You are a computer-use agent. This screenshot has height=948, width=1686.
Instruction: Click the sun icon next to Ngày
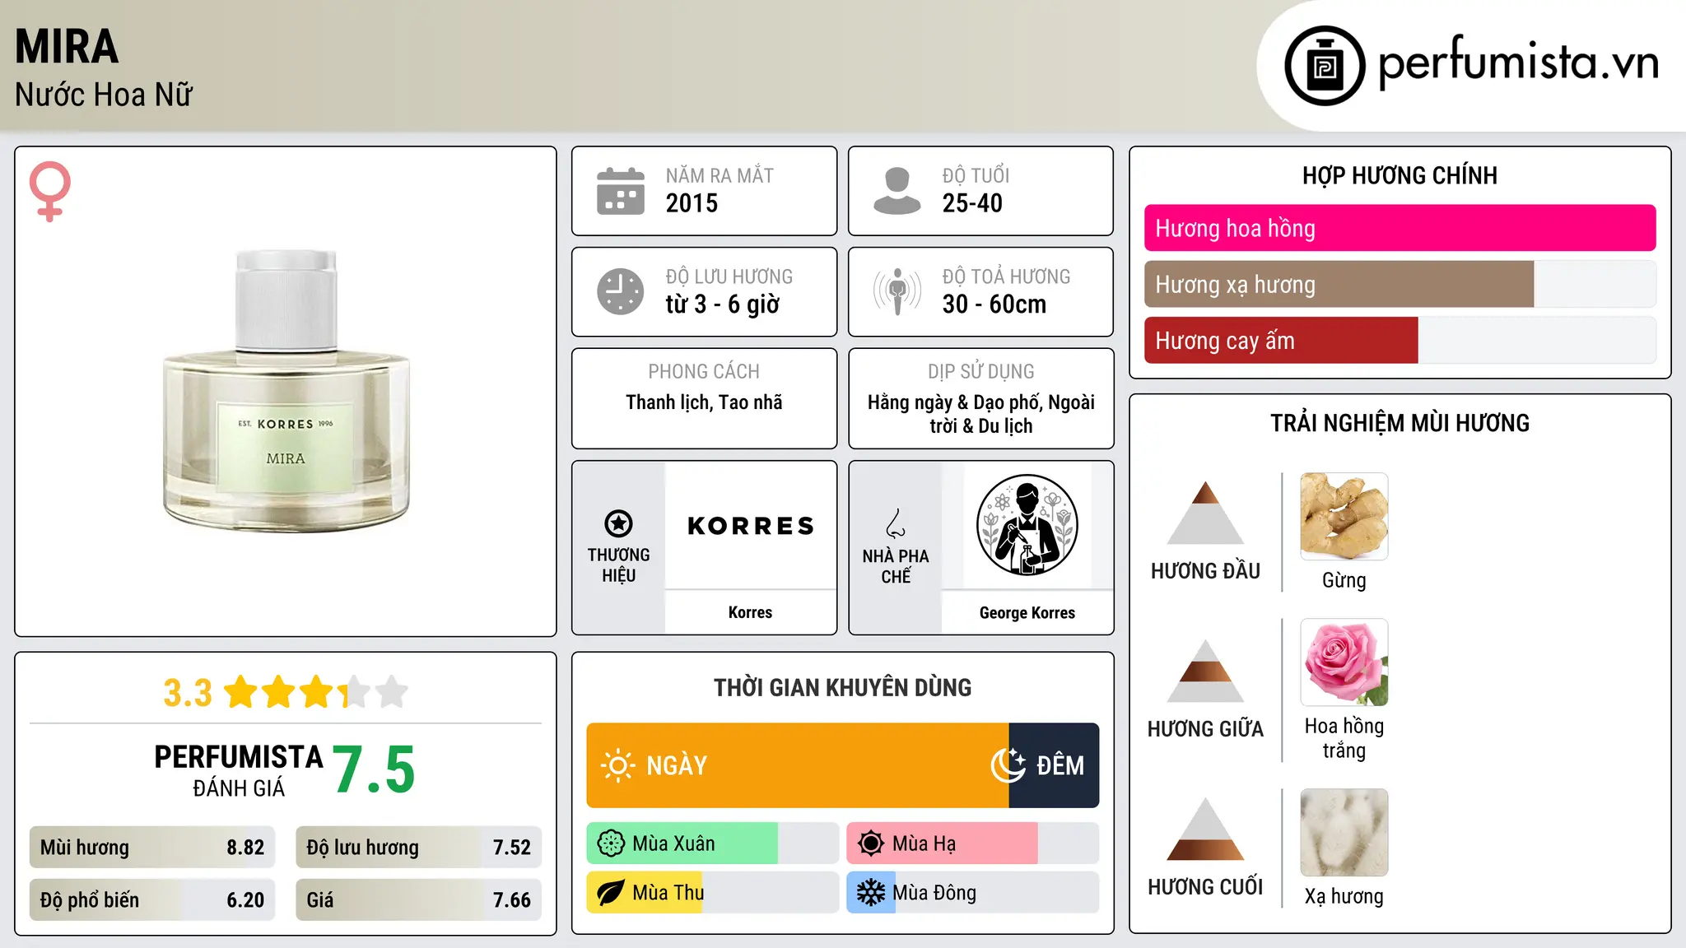point(617,765)
